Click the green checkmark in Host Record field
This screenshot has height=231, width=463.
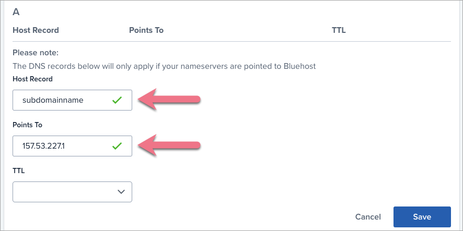click(117, 100)
